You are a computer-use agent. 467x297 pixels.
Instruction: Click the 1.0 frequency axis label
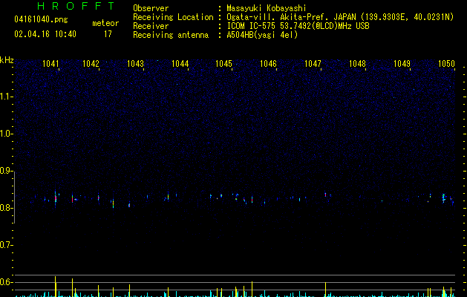pyautogui.click(x=6, y=134)
